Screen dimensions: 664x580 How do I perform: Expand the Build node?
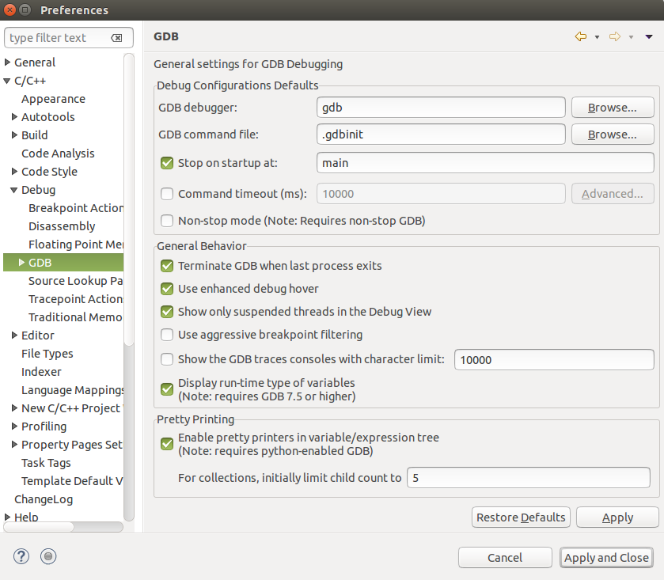tap(14, 135)
